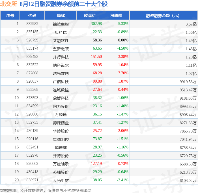The width and height of the screenshot is (198, 193).
Task: Select stock name 天马新材
Action: pos(61,181)
